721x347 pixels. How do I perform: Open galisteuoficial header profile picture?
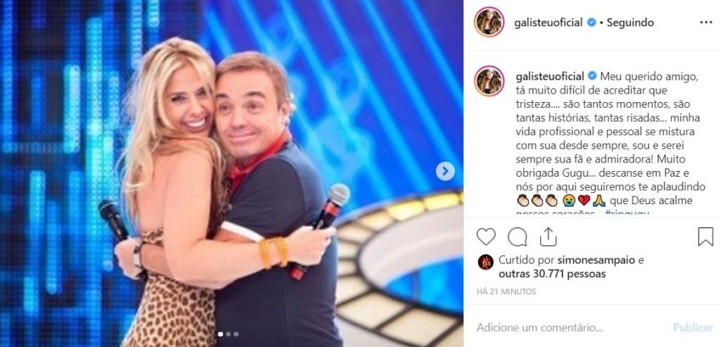(x=489, y=22)
